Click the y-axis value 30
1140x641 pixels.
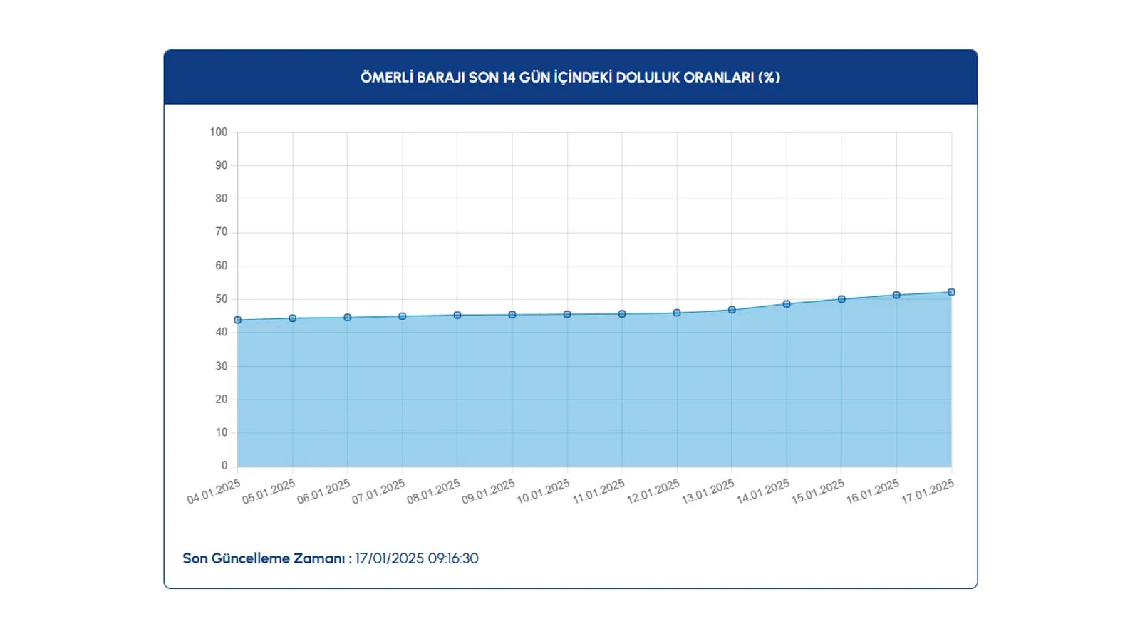[222, 366]
